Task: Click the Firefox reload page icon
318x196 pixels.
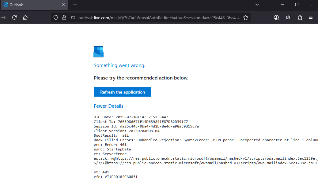Action: pos(14,18)
